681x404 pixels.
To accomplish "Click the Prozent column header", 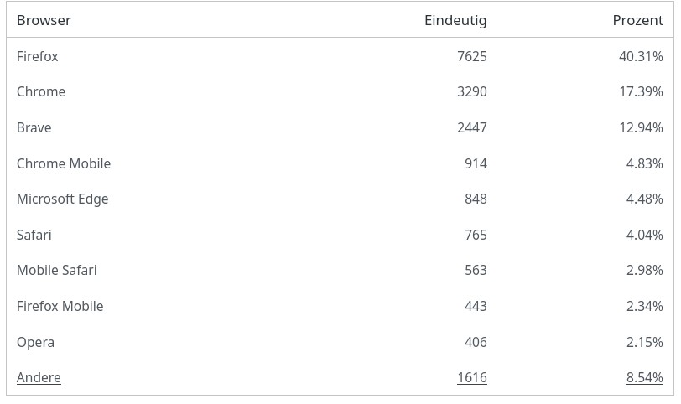I will pyautogui.click(x=637, y=20).
